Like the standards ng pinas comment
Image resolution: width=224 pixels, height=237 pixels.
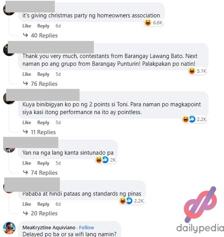coord(27,204)
